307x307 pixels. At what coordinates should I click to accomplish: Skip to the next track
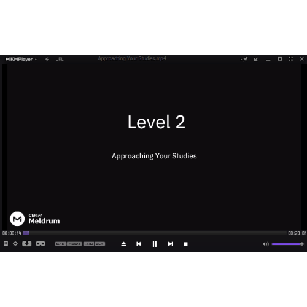[x=170, y=244]
